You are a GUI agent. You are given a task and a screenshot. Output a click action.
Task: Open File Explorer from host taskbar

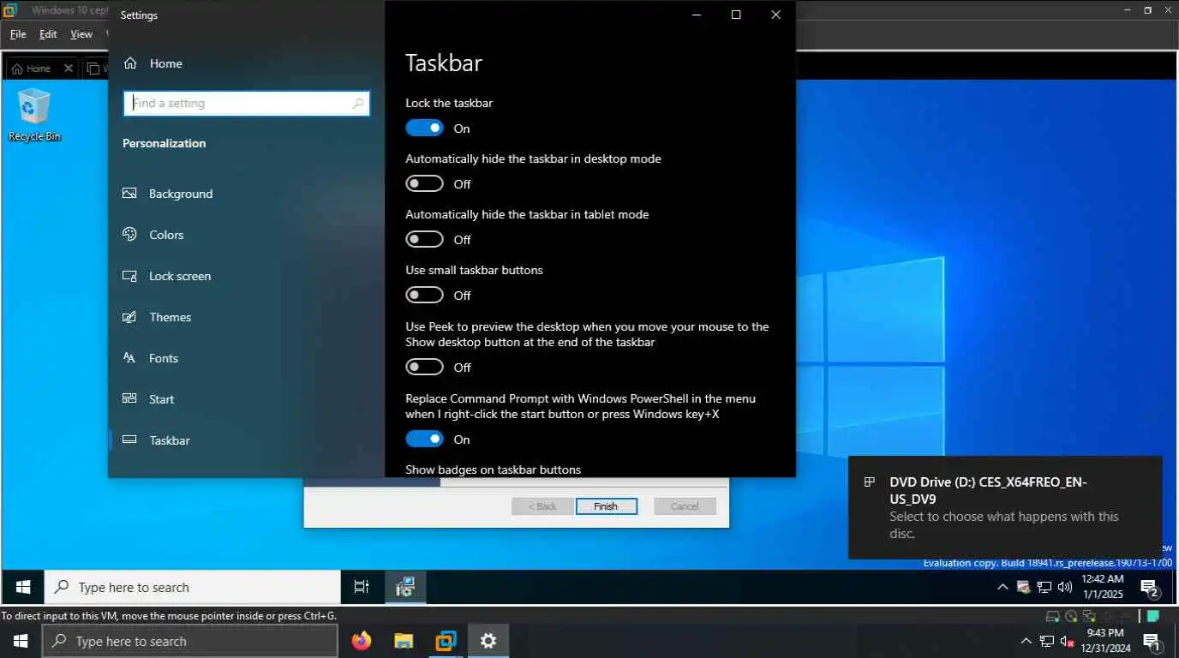pos(404,641)
